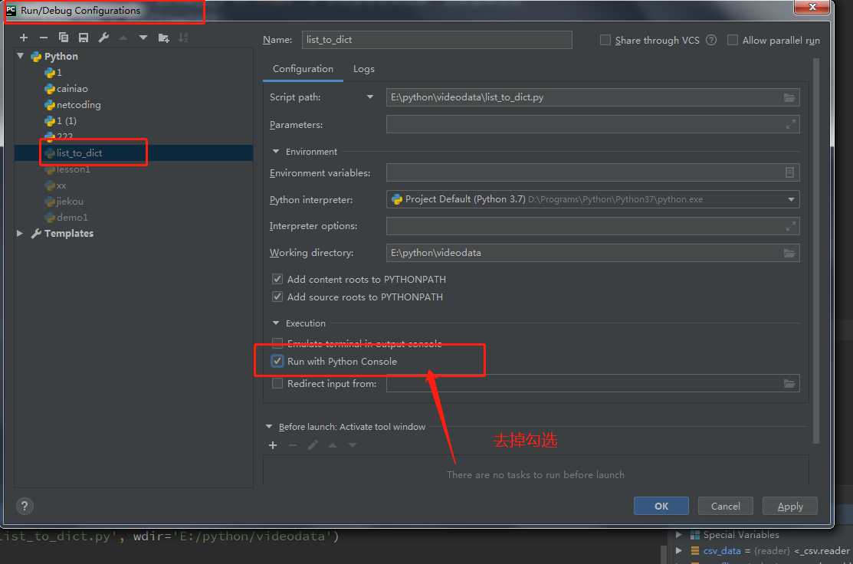853x564 pixels.
Task: Open edit templates wrench icon
Action: point(103,38)
